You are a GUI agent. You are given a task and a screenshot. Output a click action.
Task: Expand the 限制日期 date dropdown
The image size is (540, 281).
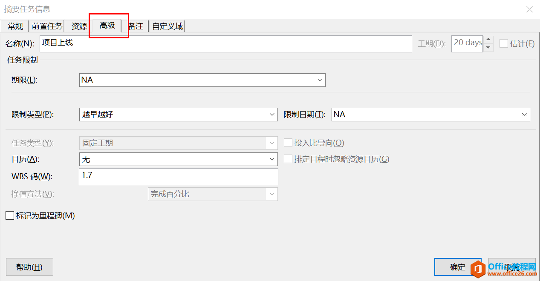tap(524, 115)
